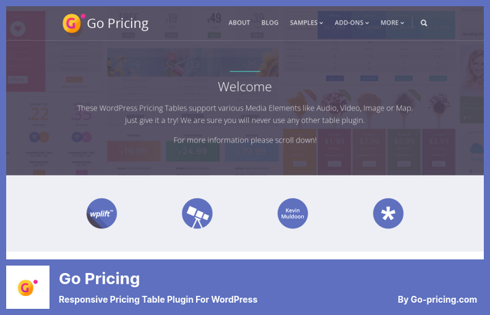The image size is (490, 315).
Task: Open the search magnifier icon
Action: coord(424,23)
